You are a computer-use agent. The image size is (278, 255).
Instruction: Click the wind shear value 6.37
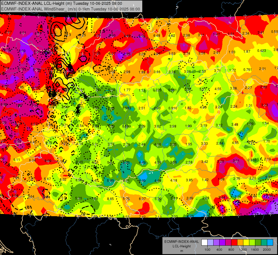point(142,199)
